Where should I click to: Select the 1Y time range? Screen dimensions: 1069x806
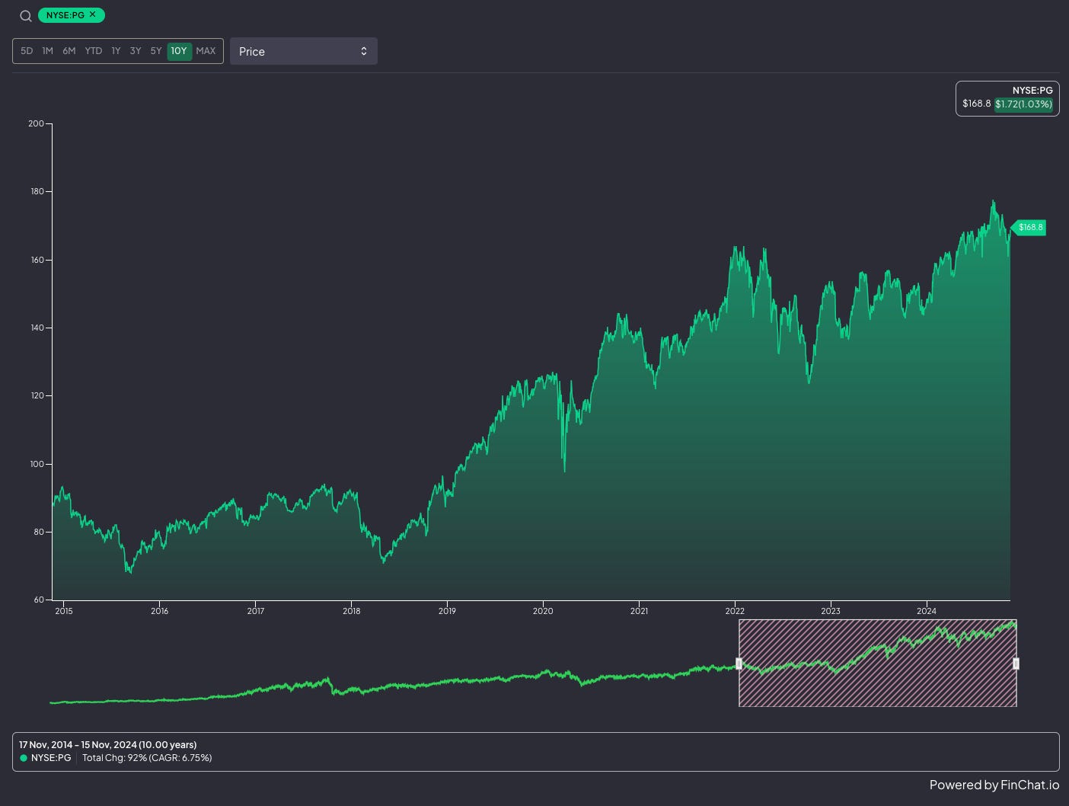[x=116, y=51]
